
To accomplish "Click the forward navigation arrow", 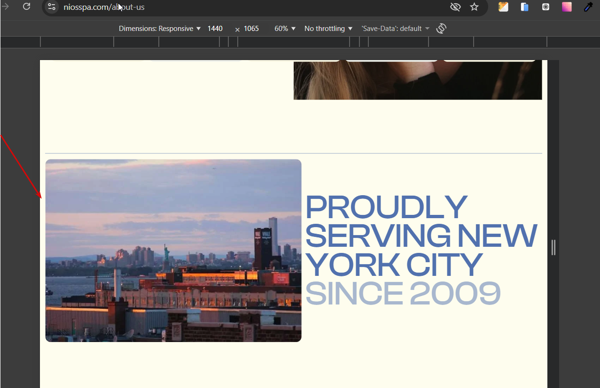I will tap(5, 7).
